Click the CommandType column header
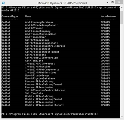 pos(9,16)
